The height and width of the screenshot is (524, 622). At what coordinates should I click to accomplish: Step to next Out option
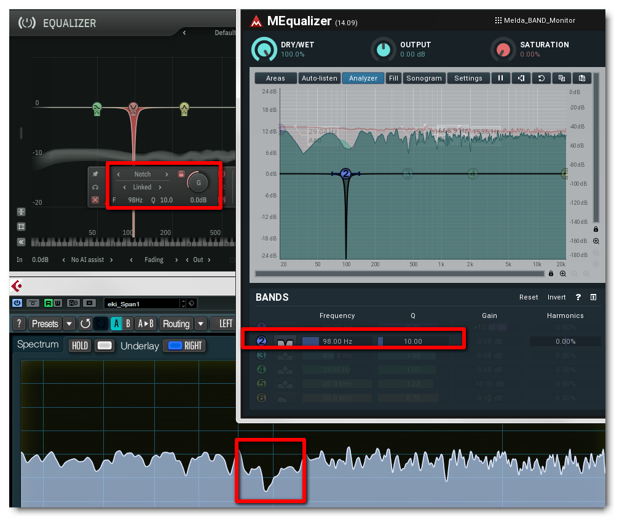209,260
